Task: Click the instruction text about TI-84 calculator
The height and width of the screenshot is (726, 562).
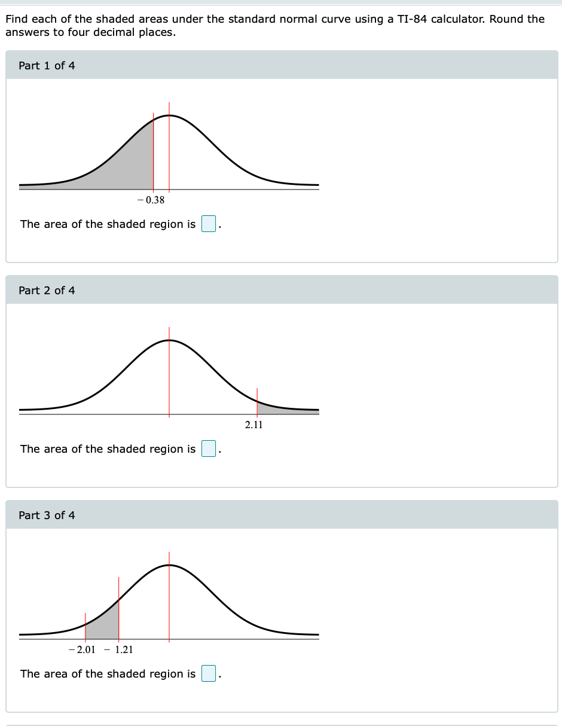Action: [275, 26]
